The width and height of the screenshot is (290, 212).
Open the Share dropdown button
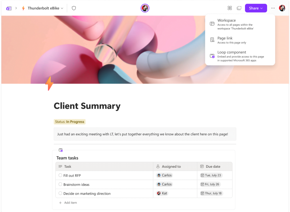[x=256, y=8]
